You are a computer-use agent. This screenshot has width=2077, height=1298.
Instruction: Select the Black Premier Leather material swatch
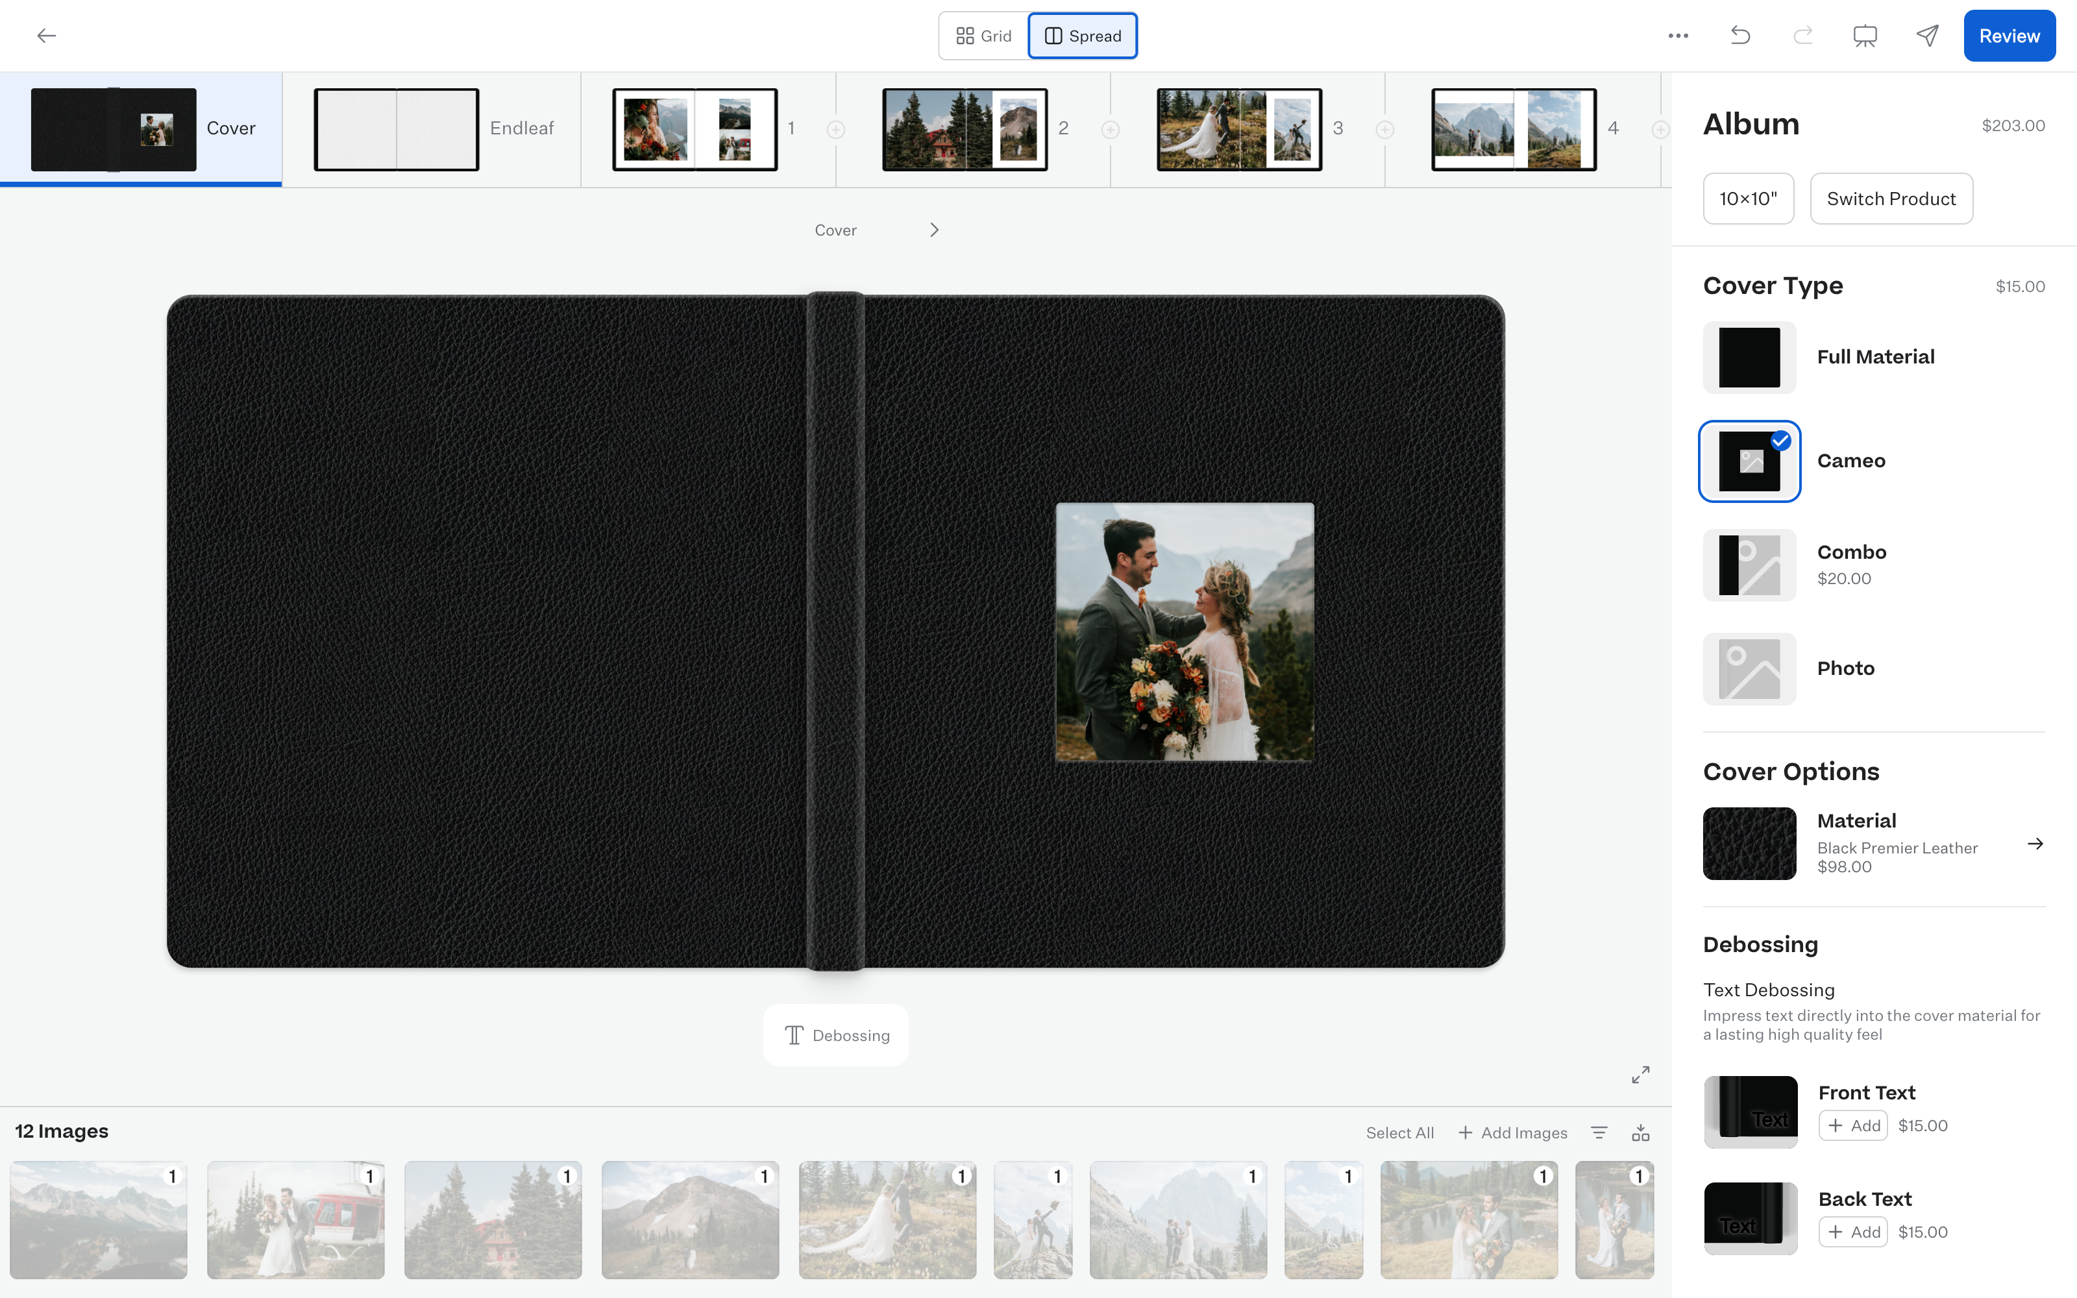tap(1750, 844)
